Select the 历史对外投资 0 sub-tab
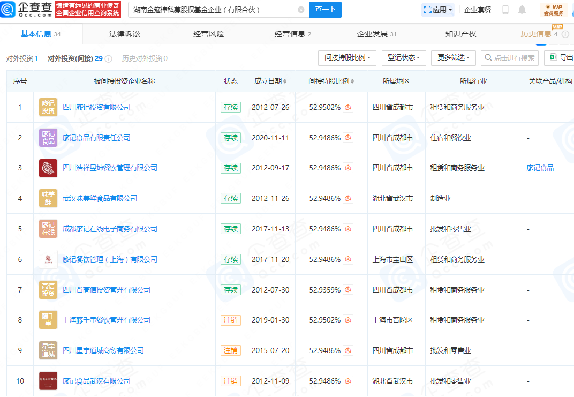The height and width of the screenshot is (397, 574). (145, 58)
